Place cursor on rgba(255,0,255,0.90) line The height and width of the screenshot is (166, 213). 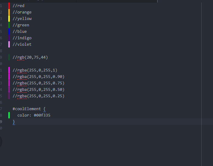coord(38,77)
